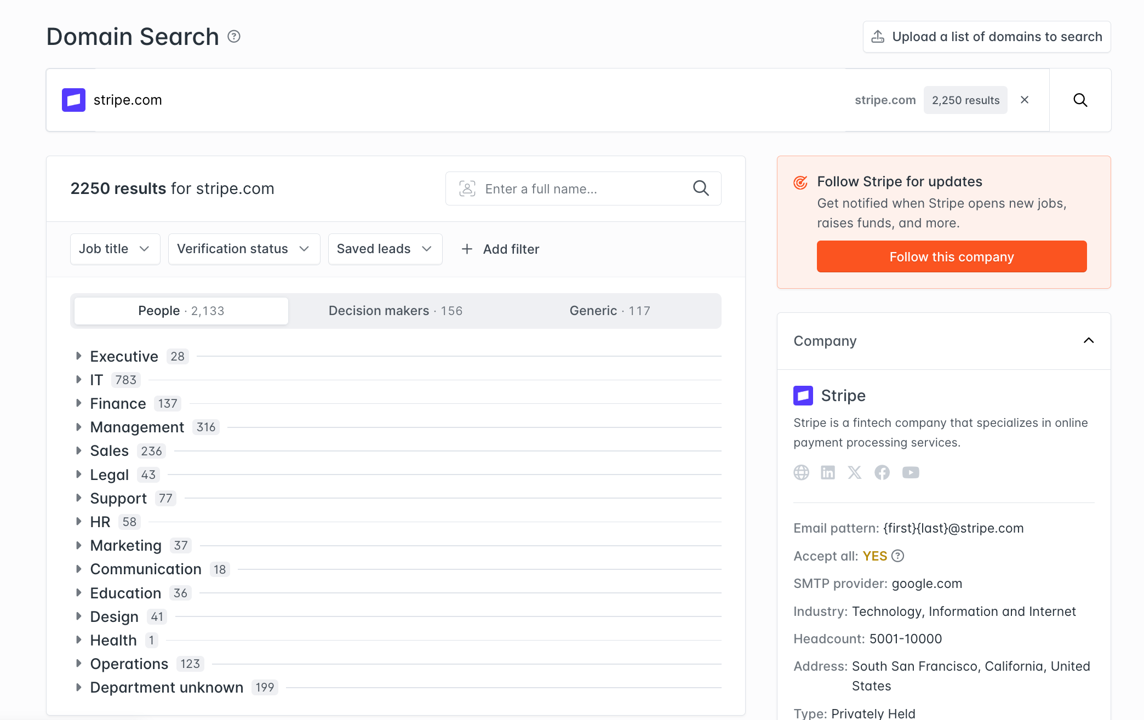Click the Type value Privately Held

click(873, 713)
